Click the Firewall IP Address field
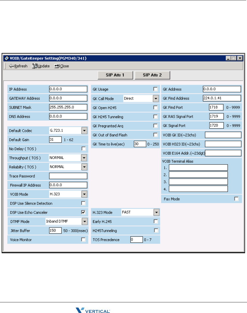 pyautogui.click(x=68, y=185)
